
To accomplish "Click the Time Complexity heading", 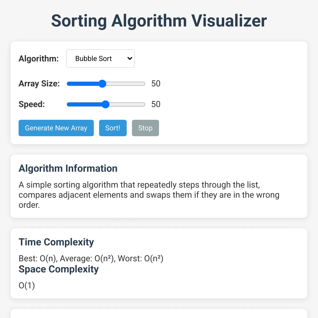I will click(56, 242).
